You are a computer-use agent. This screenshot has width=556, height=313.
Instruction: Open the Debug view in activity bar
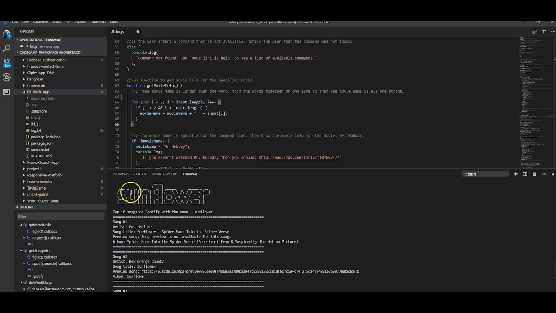click(7, 77)
